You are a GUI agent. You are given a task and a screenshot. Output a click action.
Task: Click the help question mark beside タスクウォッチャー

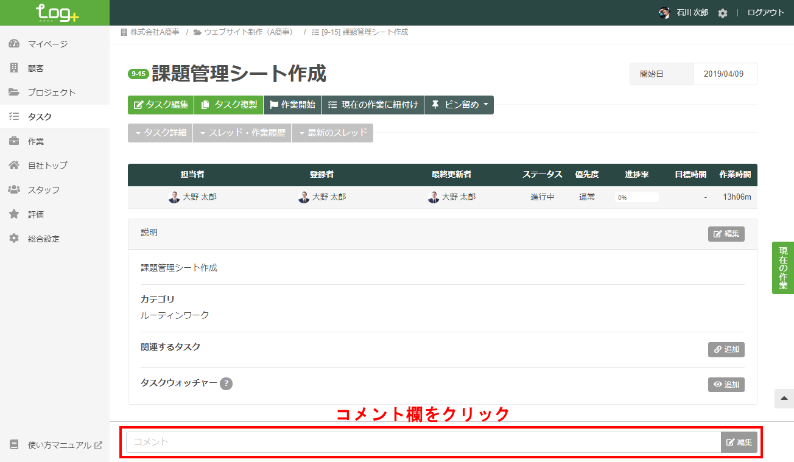(225, 384)
